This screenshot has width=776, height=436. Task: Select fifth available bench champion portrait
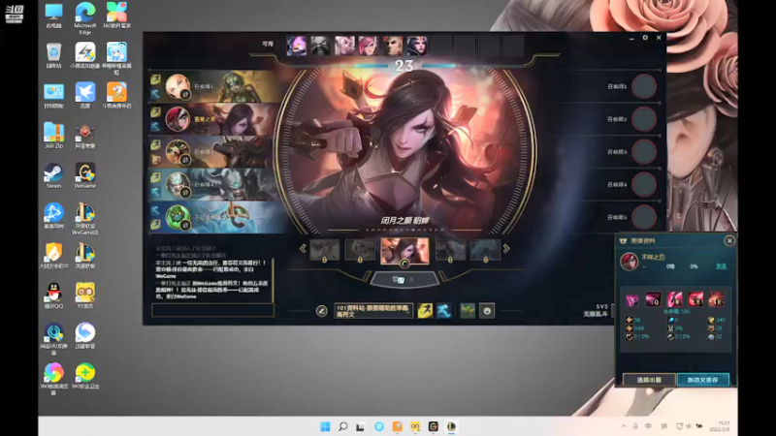coord(393,46)
